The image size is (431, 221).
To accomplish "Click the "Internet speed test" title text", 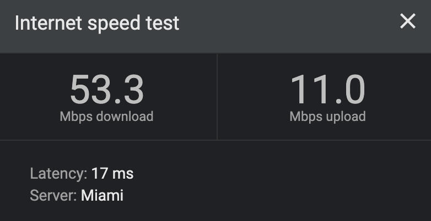I will click(x=97, y=23).
